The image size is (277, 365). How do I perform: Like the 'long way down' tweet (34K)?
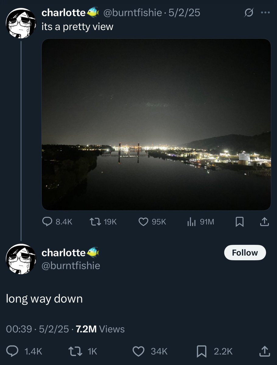point(139,352)
